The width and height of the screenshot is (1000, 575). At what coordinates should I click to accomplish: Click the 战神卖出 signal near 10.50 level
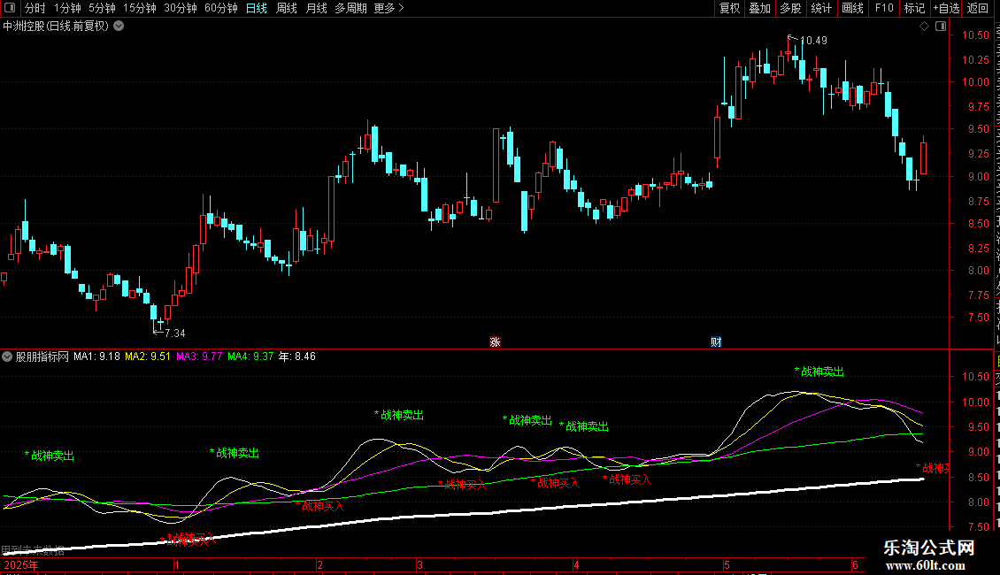click(x=819, y=372)
